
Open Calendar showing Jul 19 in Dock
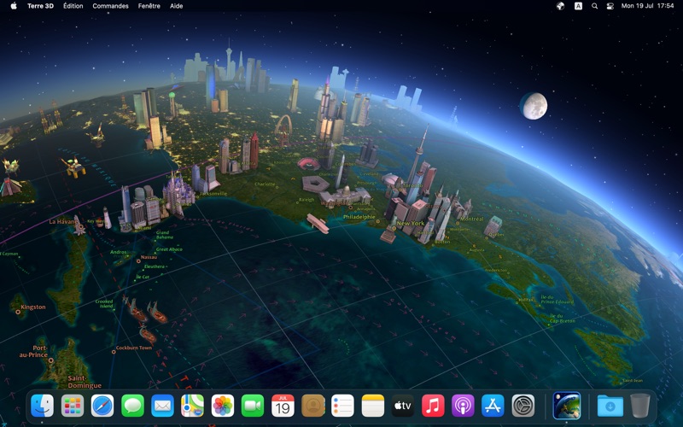click(x=283, y=406)
